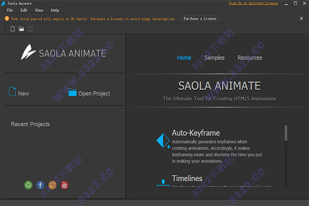Viewport: 309px width, 206px height.
Task: Create a New project
Action: tap(19, 92)
